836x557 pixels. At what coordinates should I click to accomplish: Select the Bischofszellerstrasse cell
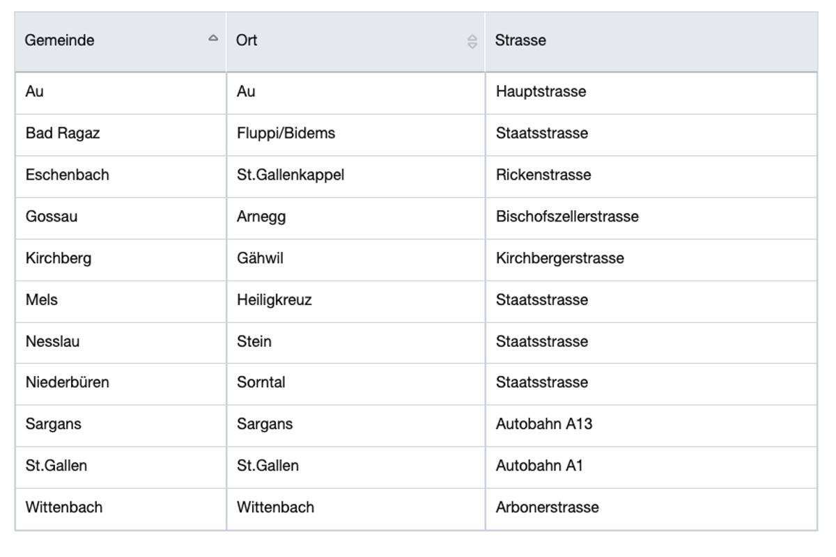coord(567,217)
